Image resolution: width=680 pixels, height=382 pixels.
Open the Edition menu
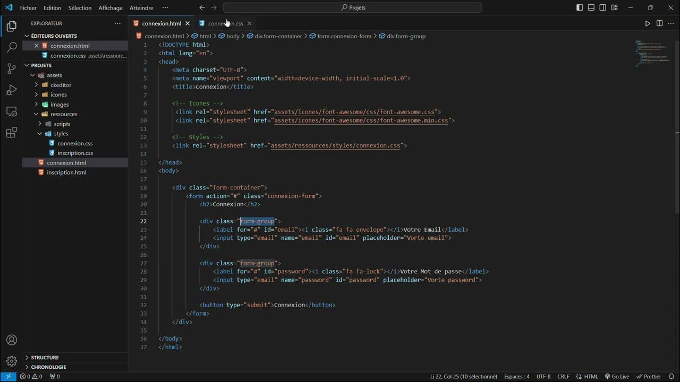pyautogui.click(x=52, y=7)
